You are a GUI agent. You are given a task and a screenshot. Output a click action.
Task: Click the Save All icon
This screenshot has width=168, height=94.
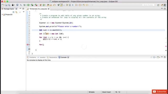pos(9,5)
